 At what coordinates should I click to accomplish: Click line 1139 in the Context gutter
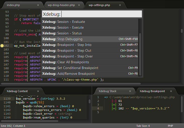(7, 99)
